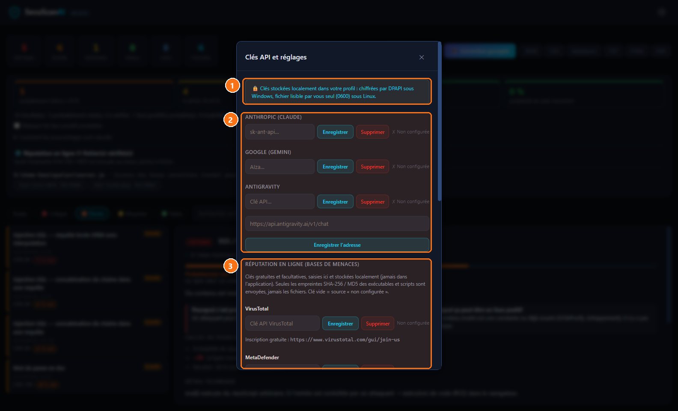
Task: Focus the Clé API VirusTotal input
Action: click(x=282, y=323)
